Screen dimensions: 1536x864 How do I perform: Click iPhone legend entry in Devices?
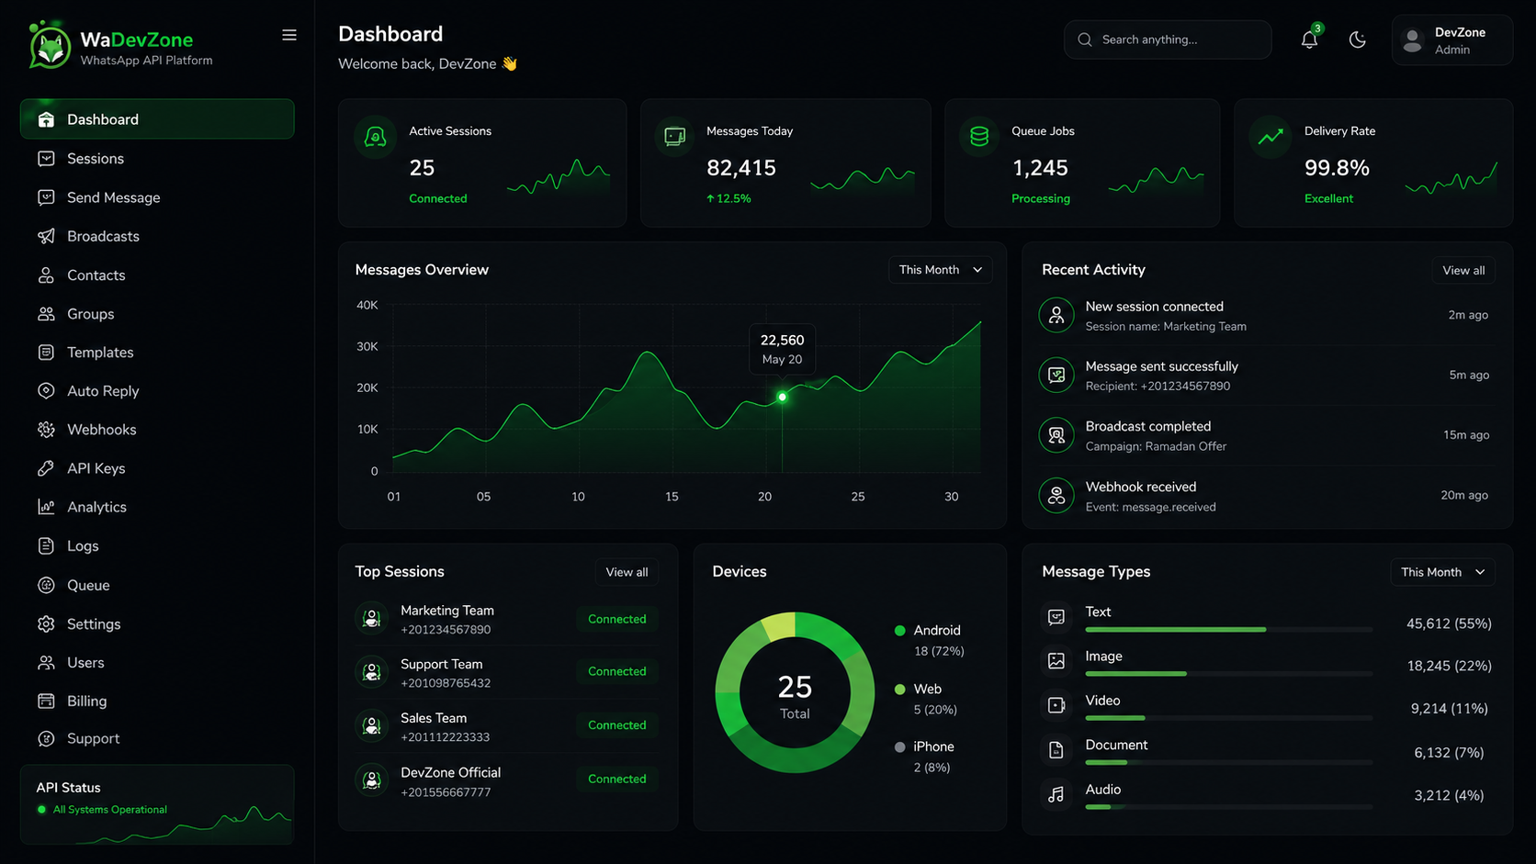(x=925, y=757)
